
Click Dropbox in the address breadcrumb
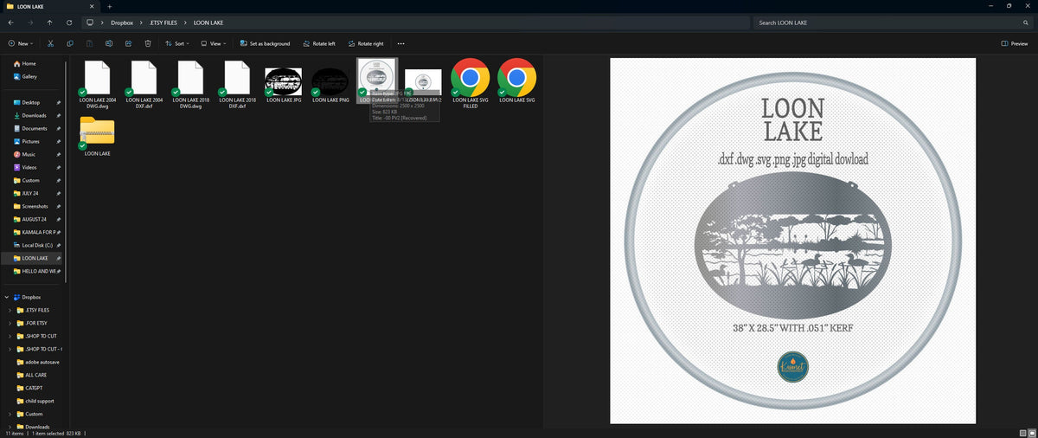(122, 23)
